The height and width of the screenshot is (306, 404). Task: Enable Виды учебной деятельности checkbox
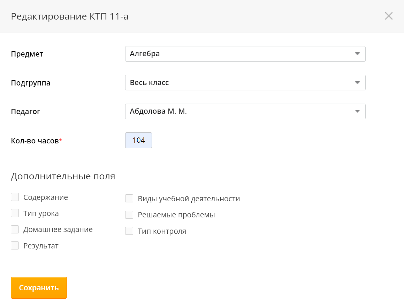pyautogui.click(x=129, y=199)
